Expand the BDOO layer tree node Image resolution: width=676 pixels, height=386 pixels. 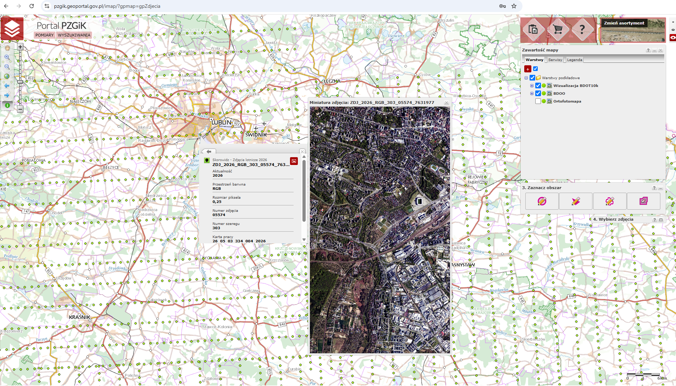click(532, 93)
